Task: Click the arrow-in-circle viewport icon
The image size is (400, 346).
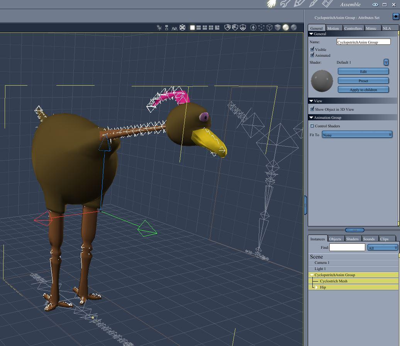Action: [253, 27]
